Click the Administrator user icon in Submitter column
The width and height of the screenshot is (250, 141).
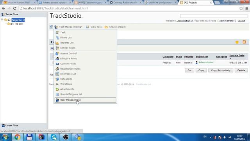pos(196,63)
